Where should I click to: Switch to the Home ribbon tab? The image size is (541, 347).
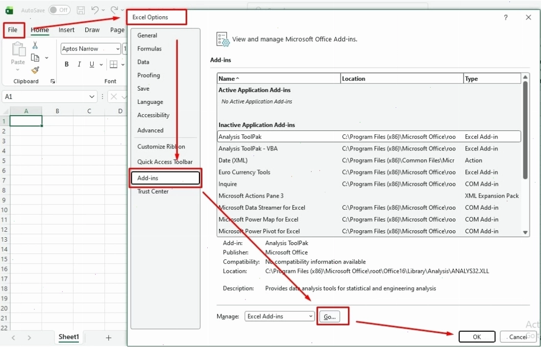click(40, 30)
